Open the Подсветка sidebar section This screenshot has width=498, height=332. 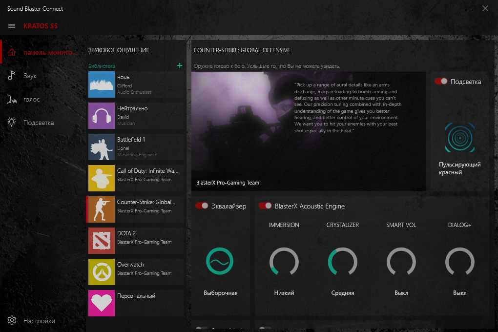click(x=38, y=123)
